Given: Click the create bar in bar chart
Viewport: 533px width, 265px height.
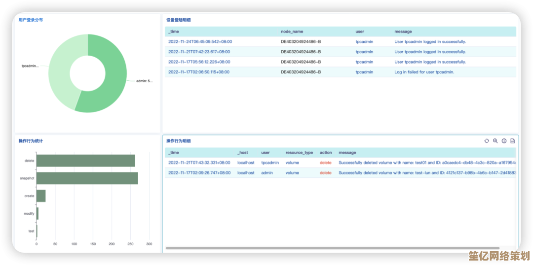Looking at the screenshot, I should tap(41, 196).
